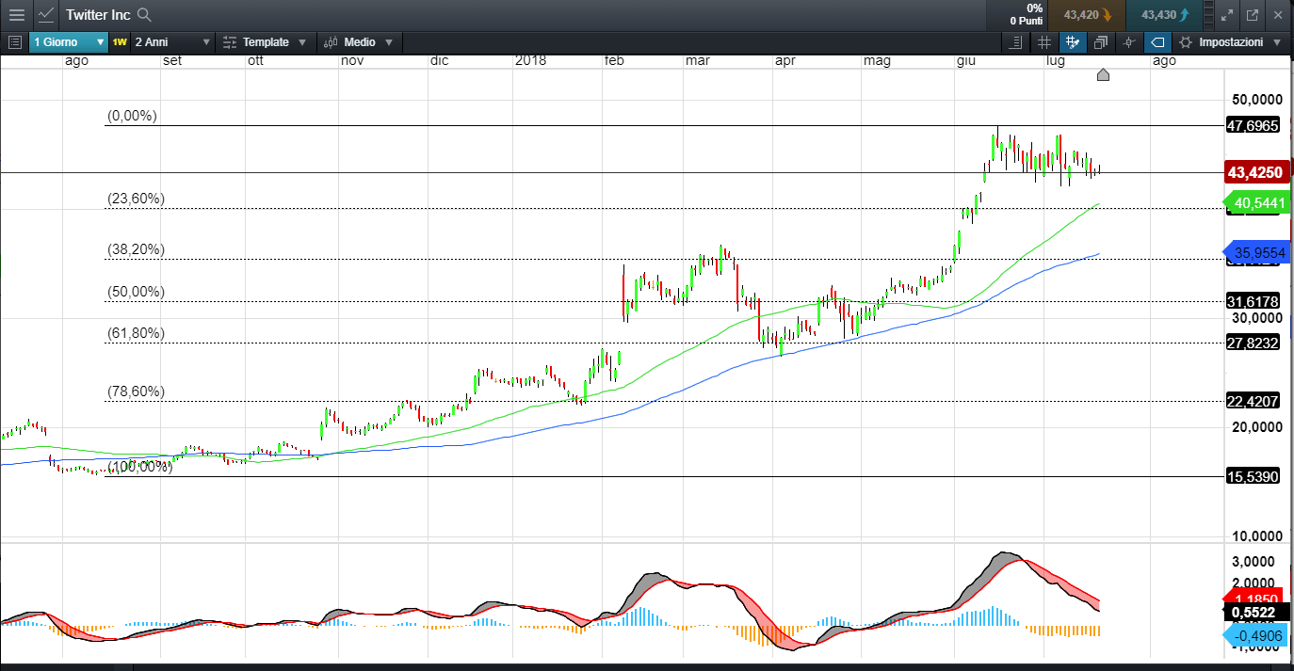
Task: Click the buy price 43,430 button
Action: point(1164,15)
